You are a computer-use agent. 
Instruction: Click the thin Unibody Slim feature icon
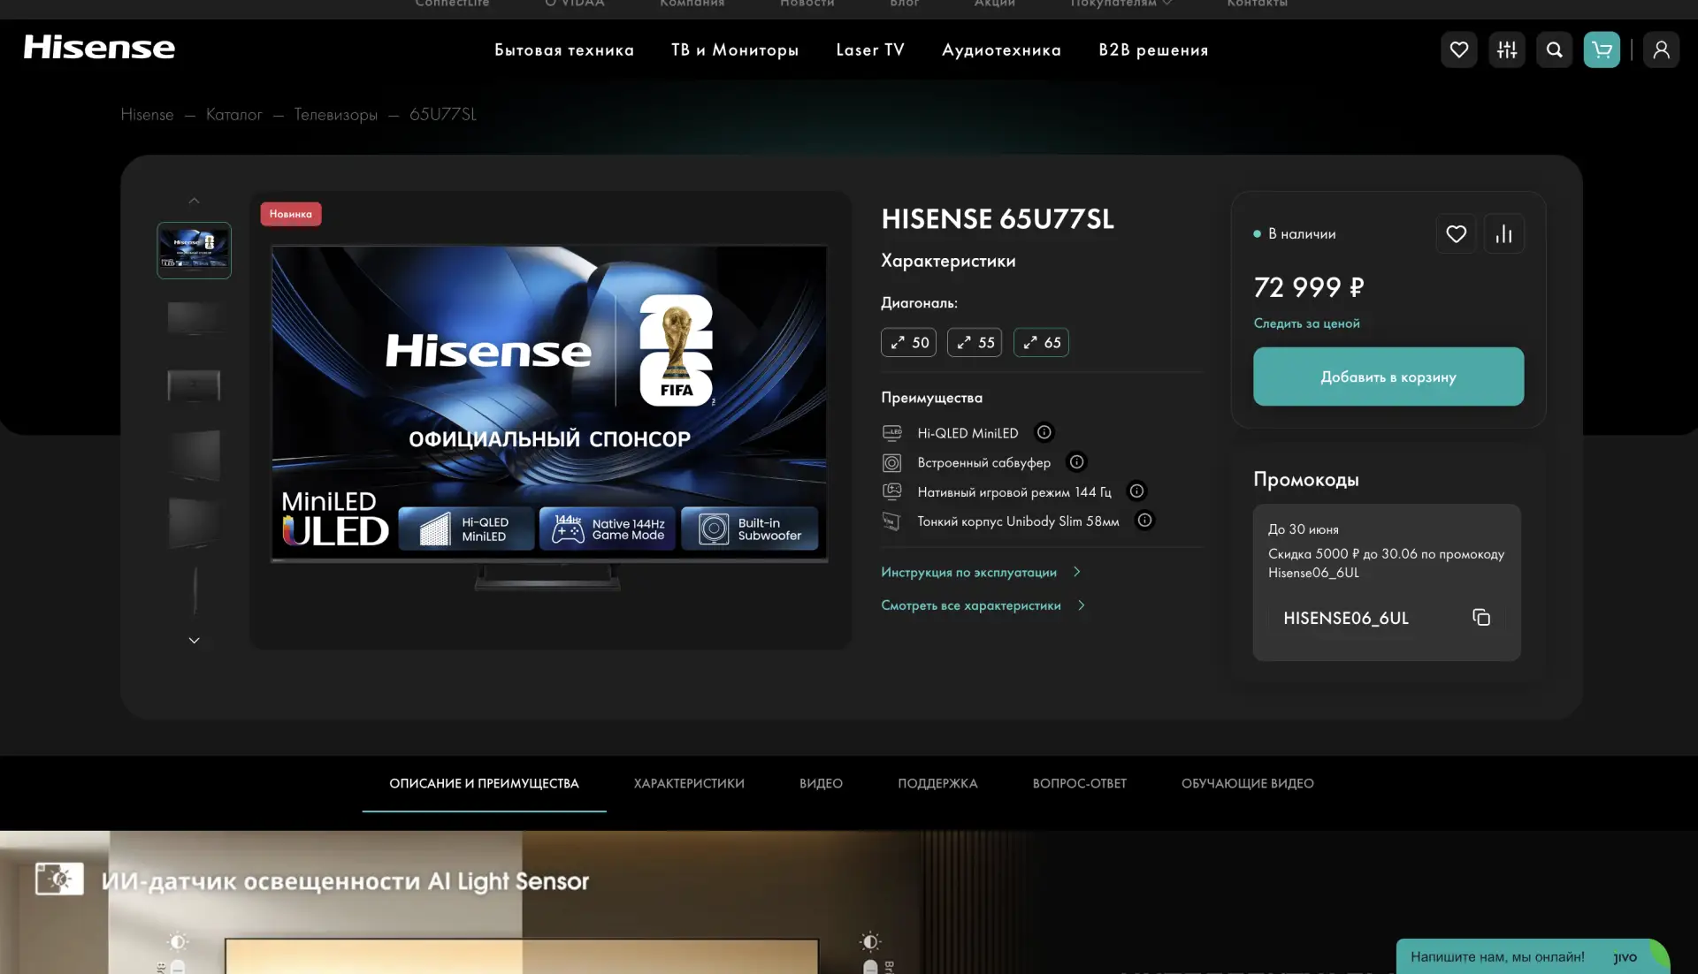(x=891, y=521)
